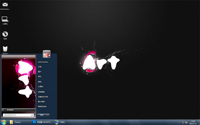This screenshot has width=200, height=125.
Task: Open the shutdown options arrow
Action: click(x=48, y=115)
